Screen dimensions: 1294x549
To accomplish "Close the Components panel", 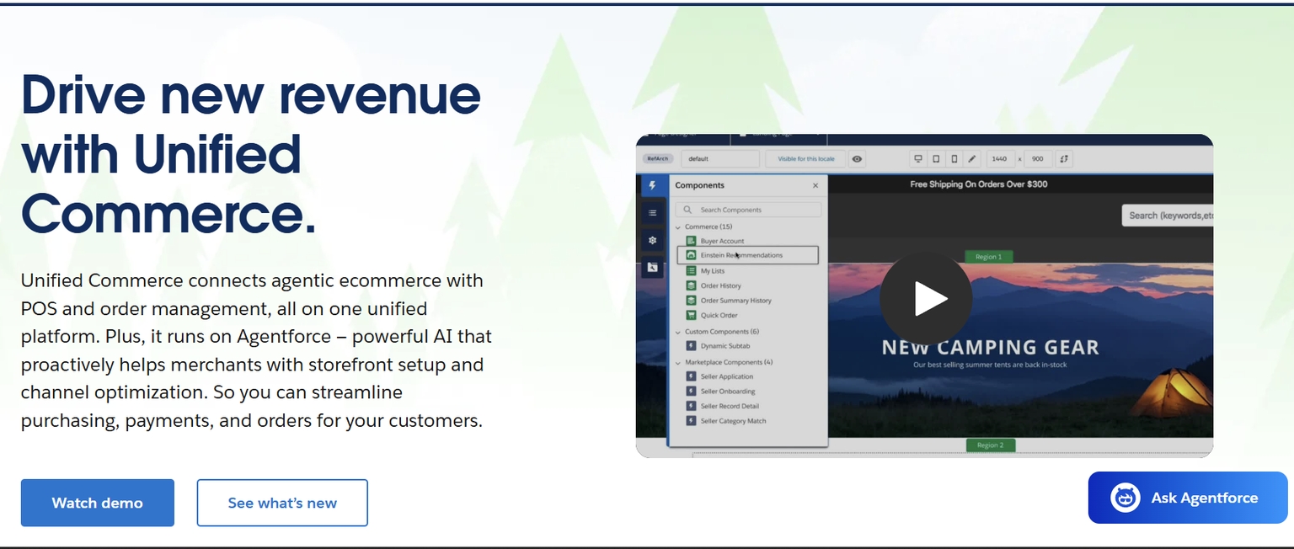I will pos(815,185).
